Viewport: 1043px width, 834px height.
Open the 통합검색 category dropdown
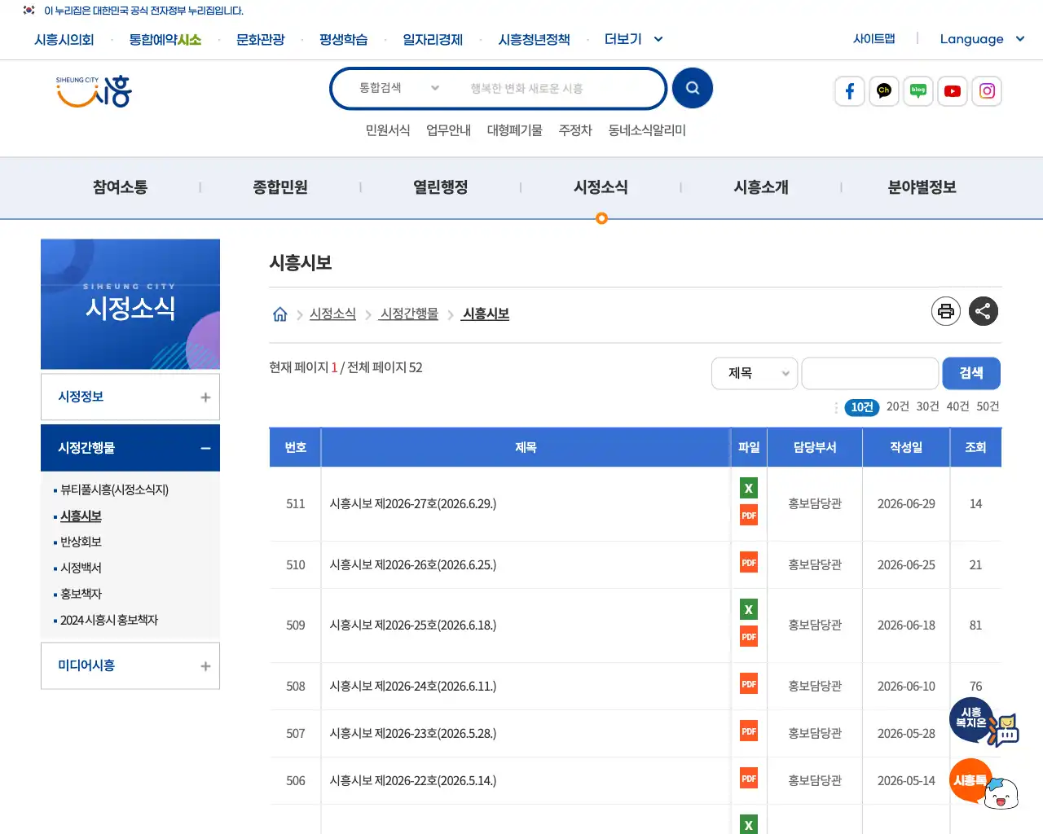click(399, 88)
